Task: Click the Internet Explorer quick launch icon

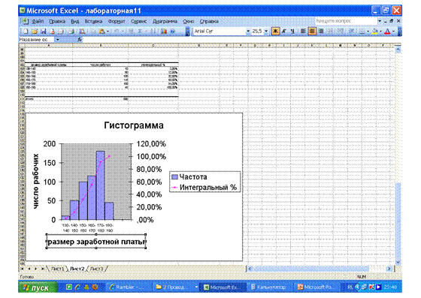Action: (77, 287)
